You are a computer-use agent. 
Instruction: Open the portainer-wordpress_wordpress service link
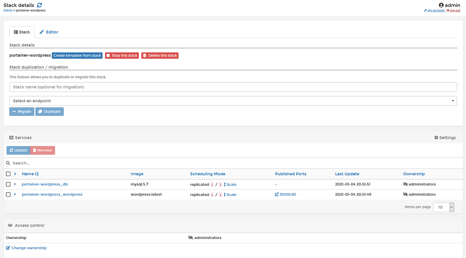(x=52, y=194)
